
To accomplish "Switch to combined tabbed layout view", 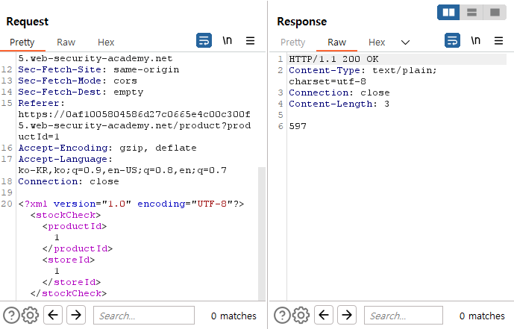I will (495, 13).
